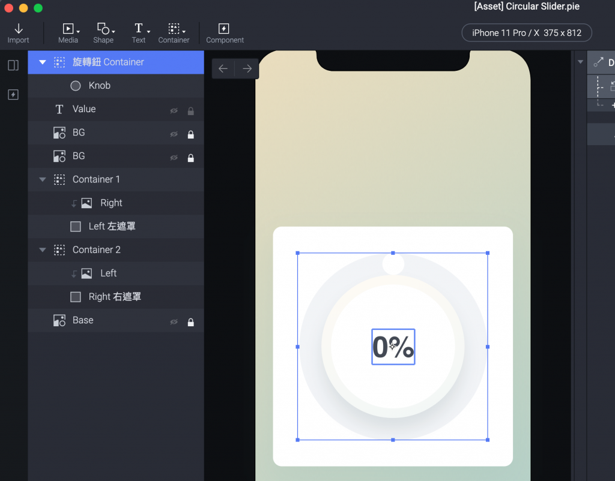Open Container tool dropdown arrow
This screenshot has width=615, height=481.
pyautogui.click(x=184, y=31)
